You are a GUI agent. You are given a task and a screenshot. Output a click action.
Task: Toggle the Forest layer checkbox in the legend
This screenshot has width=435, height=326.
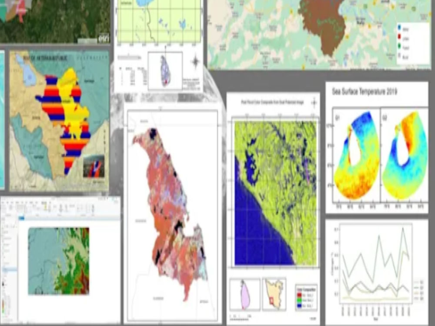pos(399,46)
